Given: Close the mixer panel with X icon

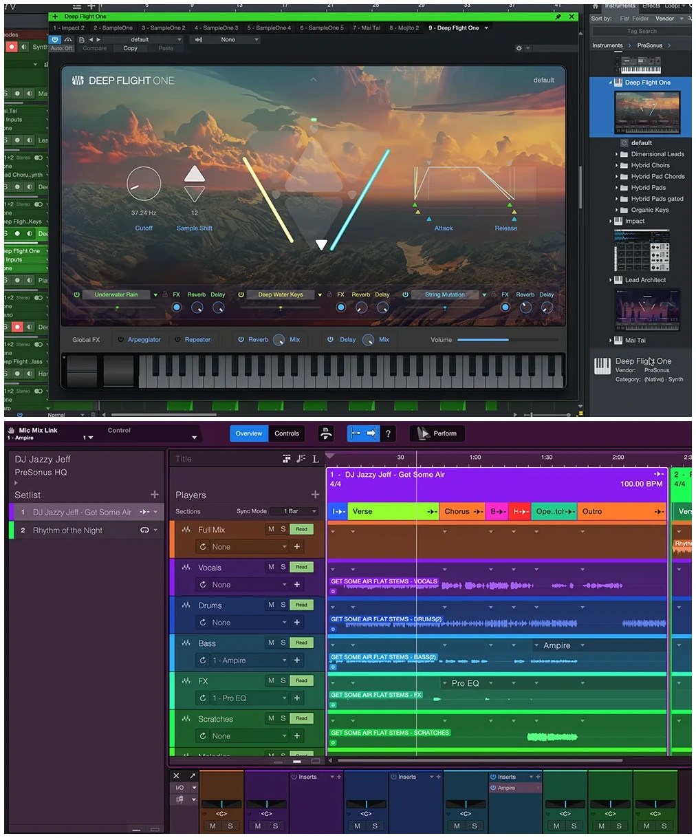Looking at the screenshot, I should coord(176,776).
